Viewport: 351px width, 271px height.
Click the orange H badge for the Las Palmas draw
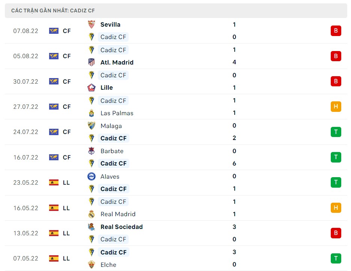[336, 107]
